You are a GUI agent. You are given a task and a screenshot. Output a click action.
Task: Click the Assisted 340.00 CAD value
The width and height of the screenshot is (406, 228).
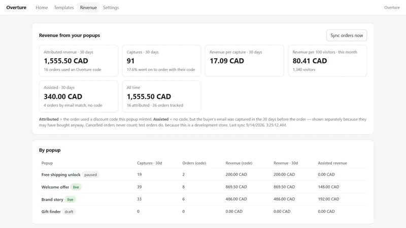(x=63, y=96)
